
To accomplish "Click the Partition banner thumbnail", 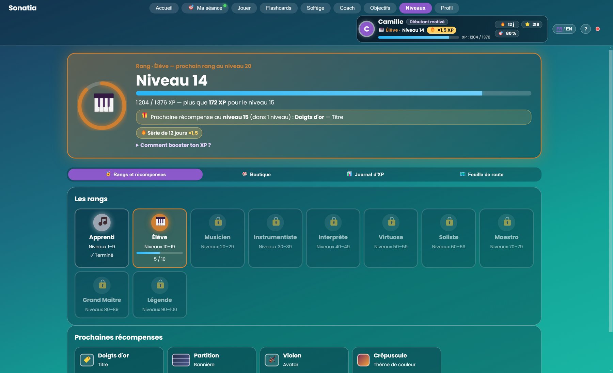I will (181, 360).
